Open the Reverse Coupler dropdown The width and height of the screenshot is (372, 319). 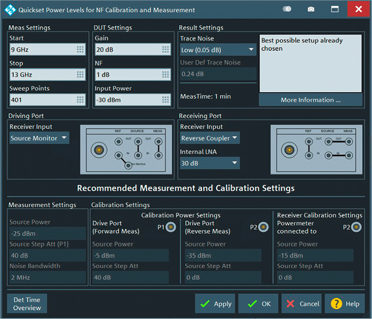[210, 138]
